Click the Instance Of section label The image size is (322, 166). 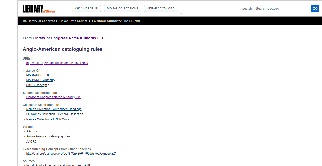[31, 71]
